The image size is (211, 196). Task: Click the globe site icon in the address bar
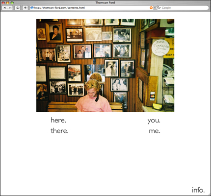[32, 8]
